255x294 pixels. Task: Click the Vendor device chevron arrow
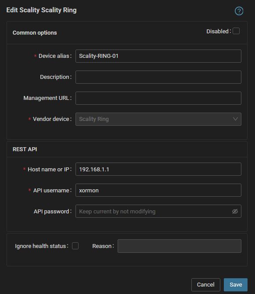(x=235, y=119)
